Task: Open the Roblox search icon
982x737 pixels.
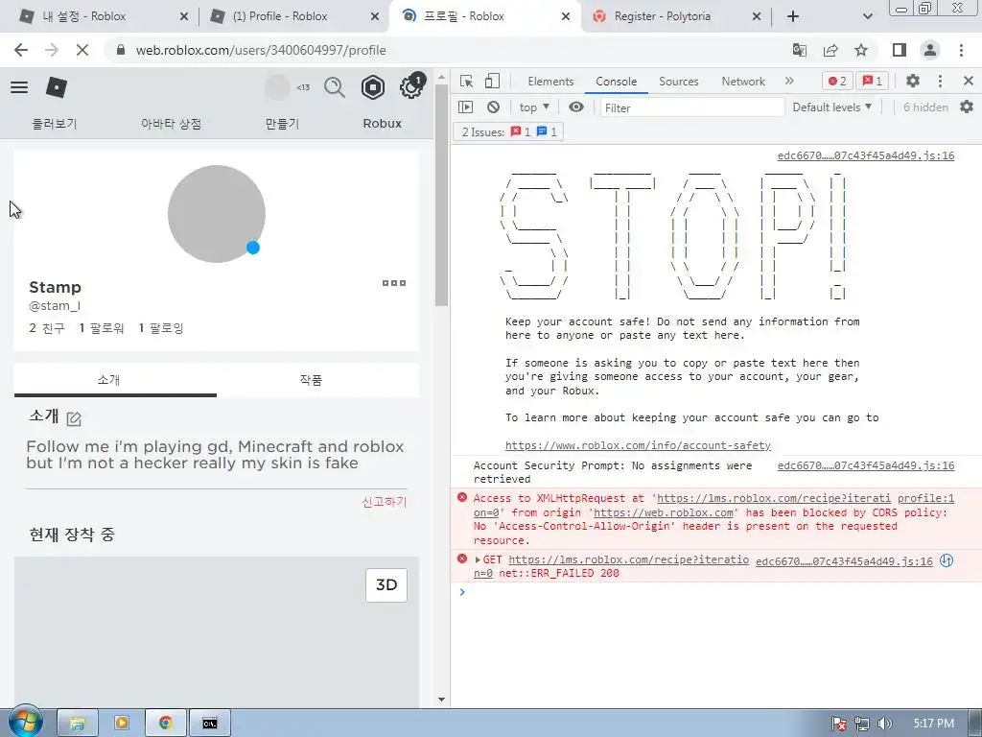Action: [x=335, y=87]
